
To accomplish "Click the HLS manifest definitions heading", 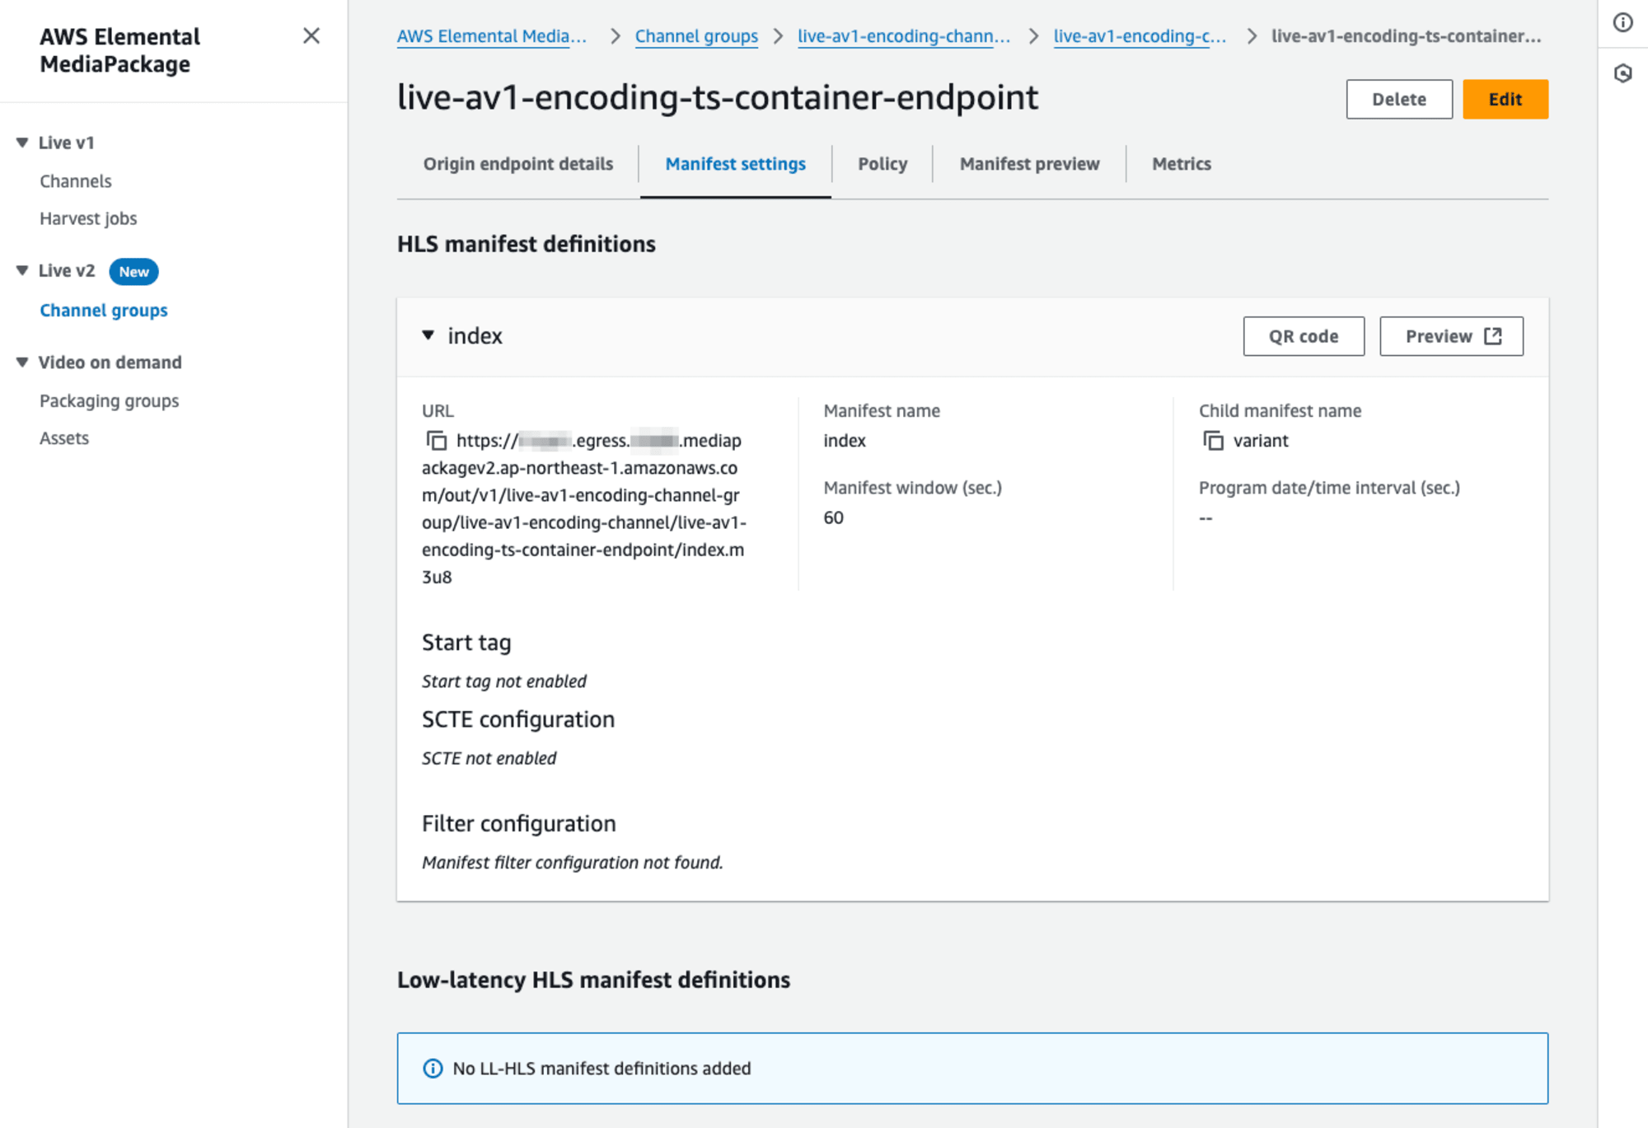I will pyautogui.click(x=527, y=244).
